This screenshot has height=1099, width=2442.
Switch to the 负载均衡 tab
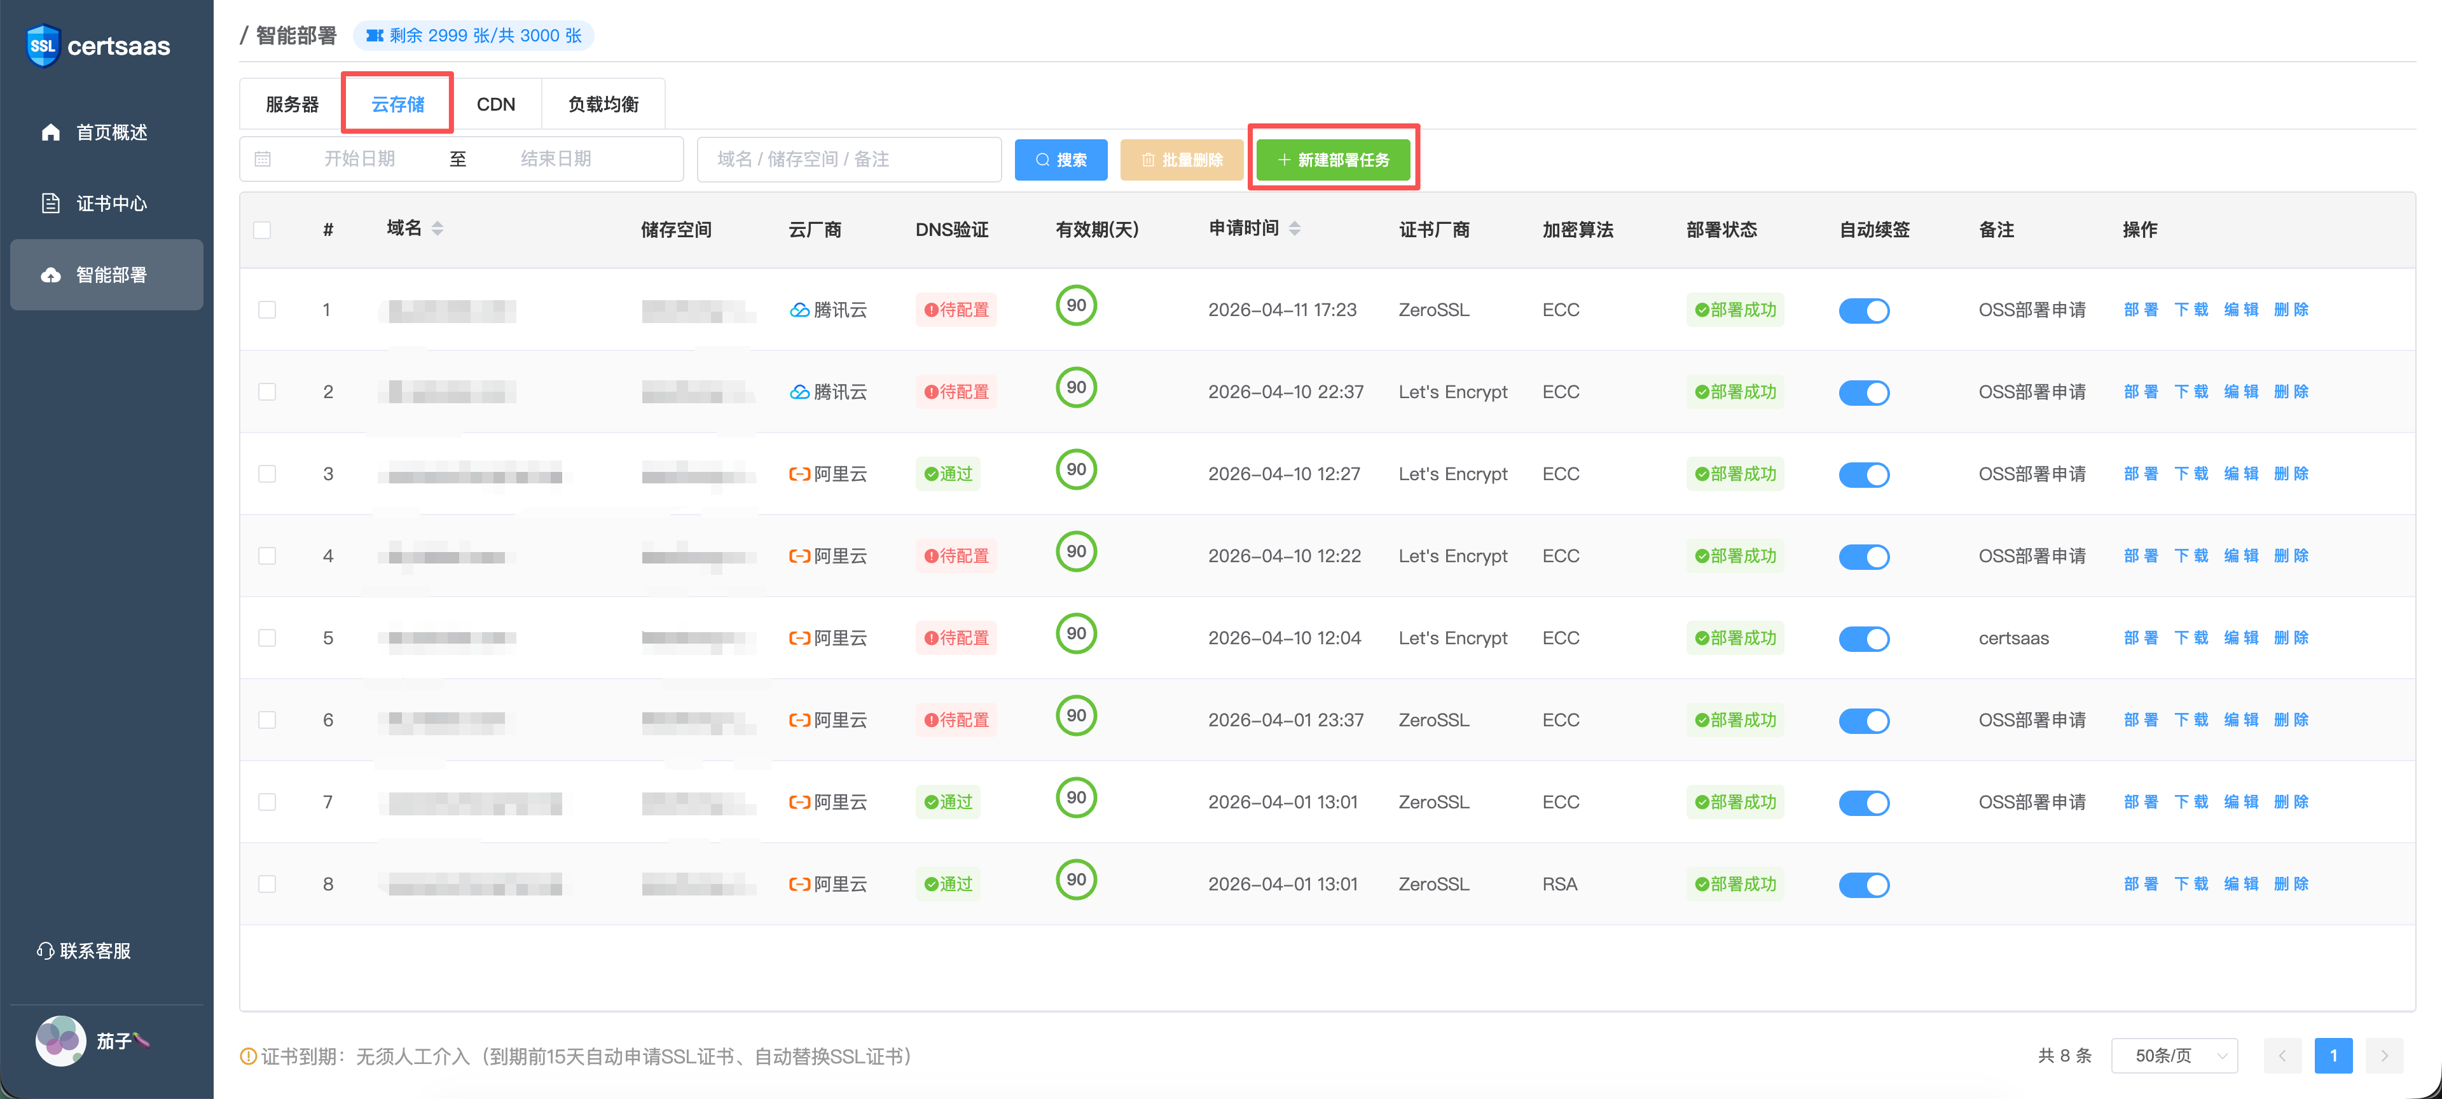(603, 104)
